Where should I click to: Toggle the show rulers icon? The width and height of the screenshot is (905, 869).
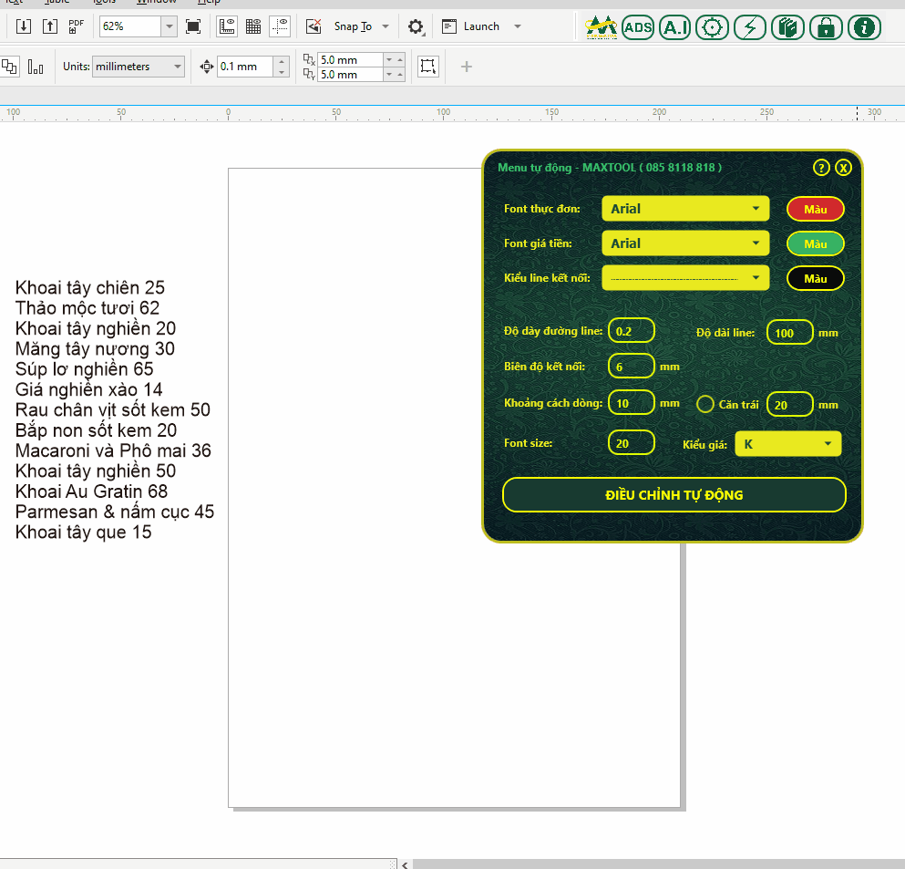point(228,26)
